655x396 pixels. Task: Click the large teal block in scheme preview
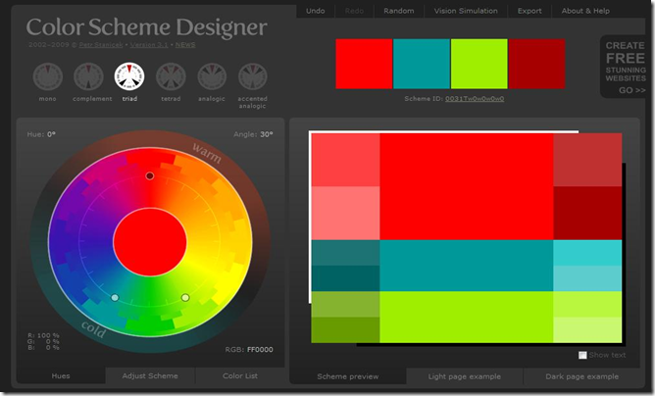[x=467, y=266]
